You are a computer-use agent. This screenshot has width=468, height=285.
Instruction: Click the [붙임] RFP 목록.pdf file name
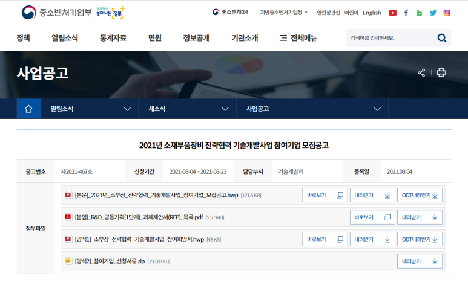(x=139, y=217)
